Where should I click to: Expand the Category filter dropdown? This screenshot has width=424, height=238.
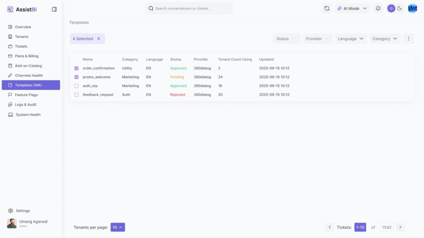385,39
